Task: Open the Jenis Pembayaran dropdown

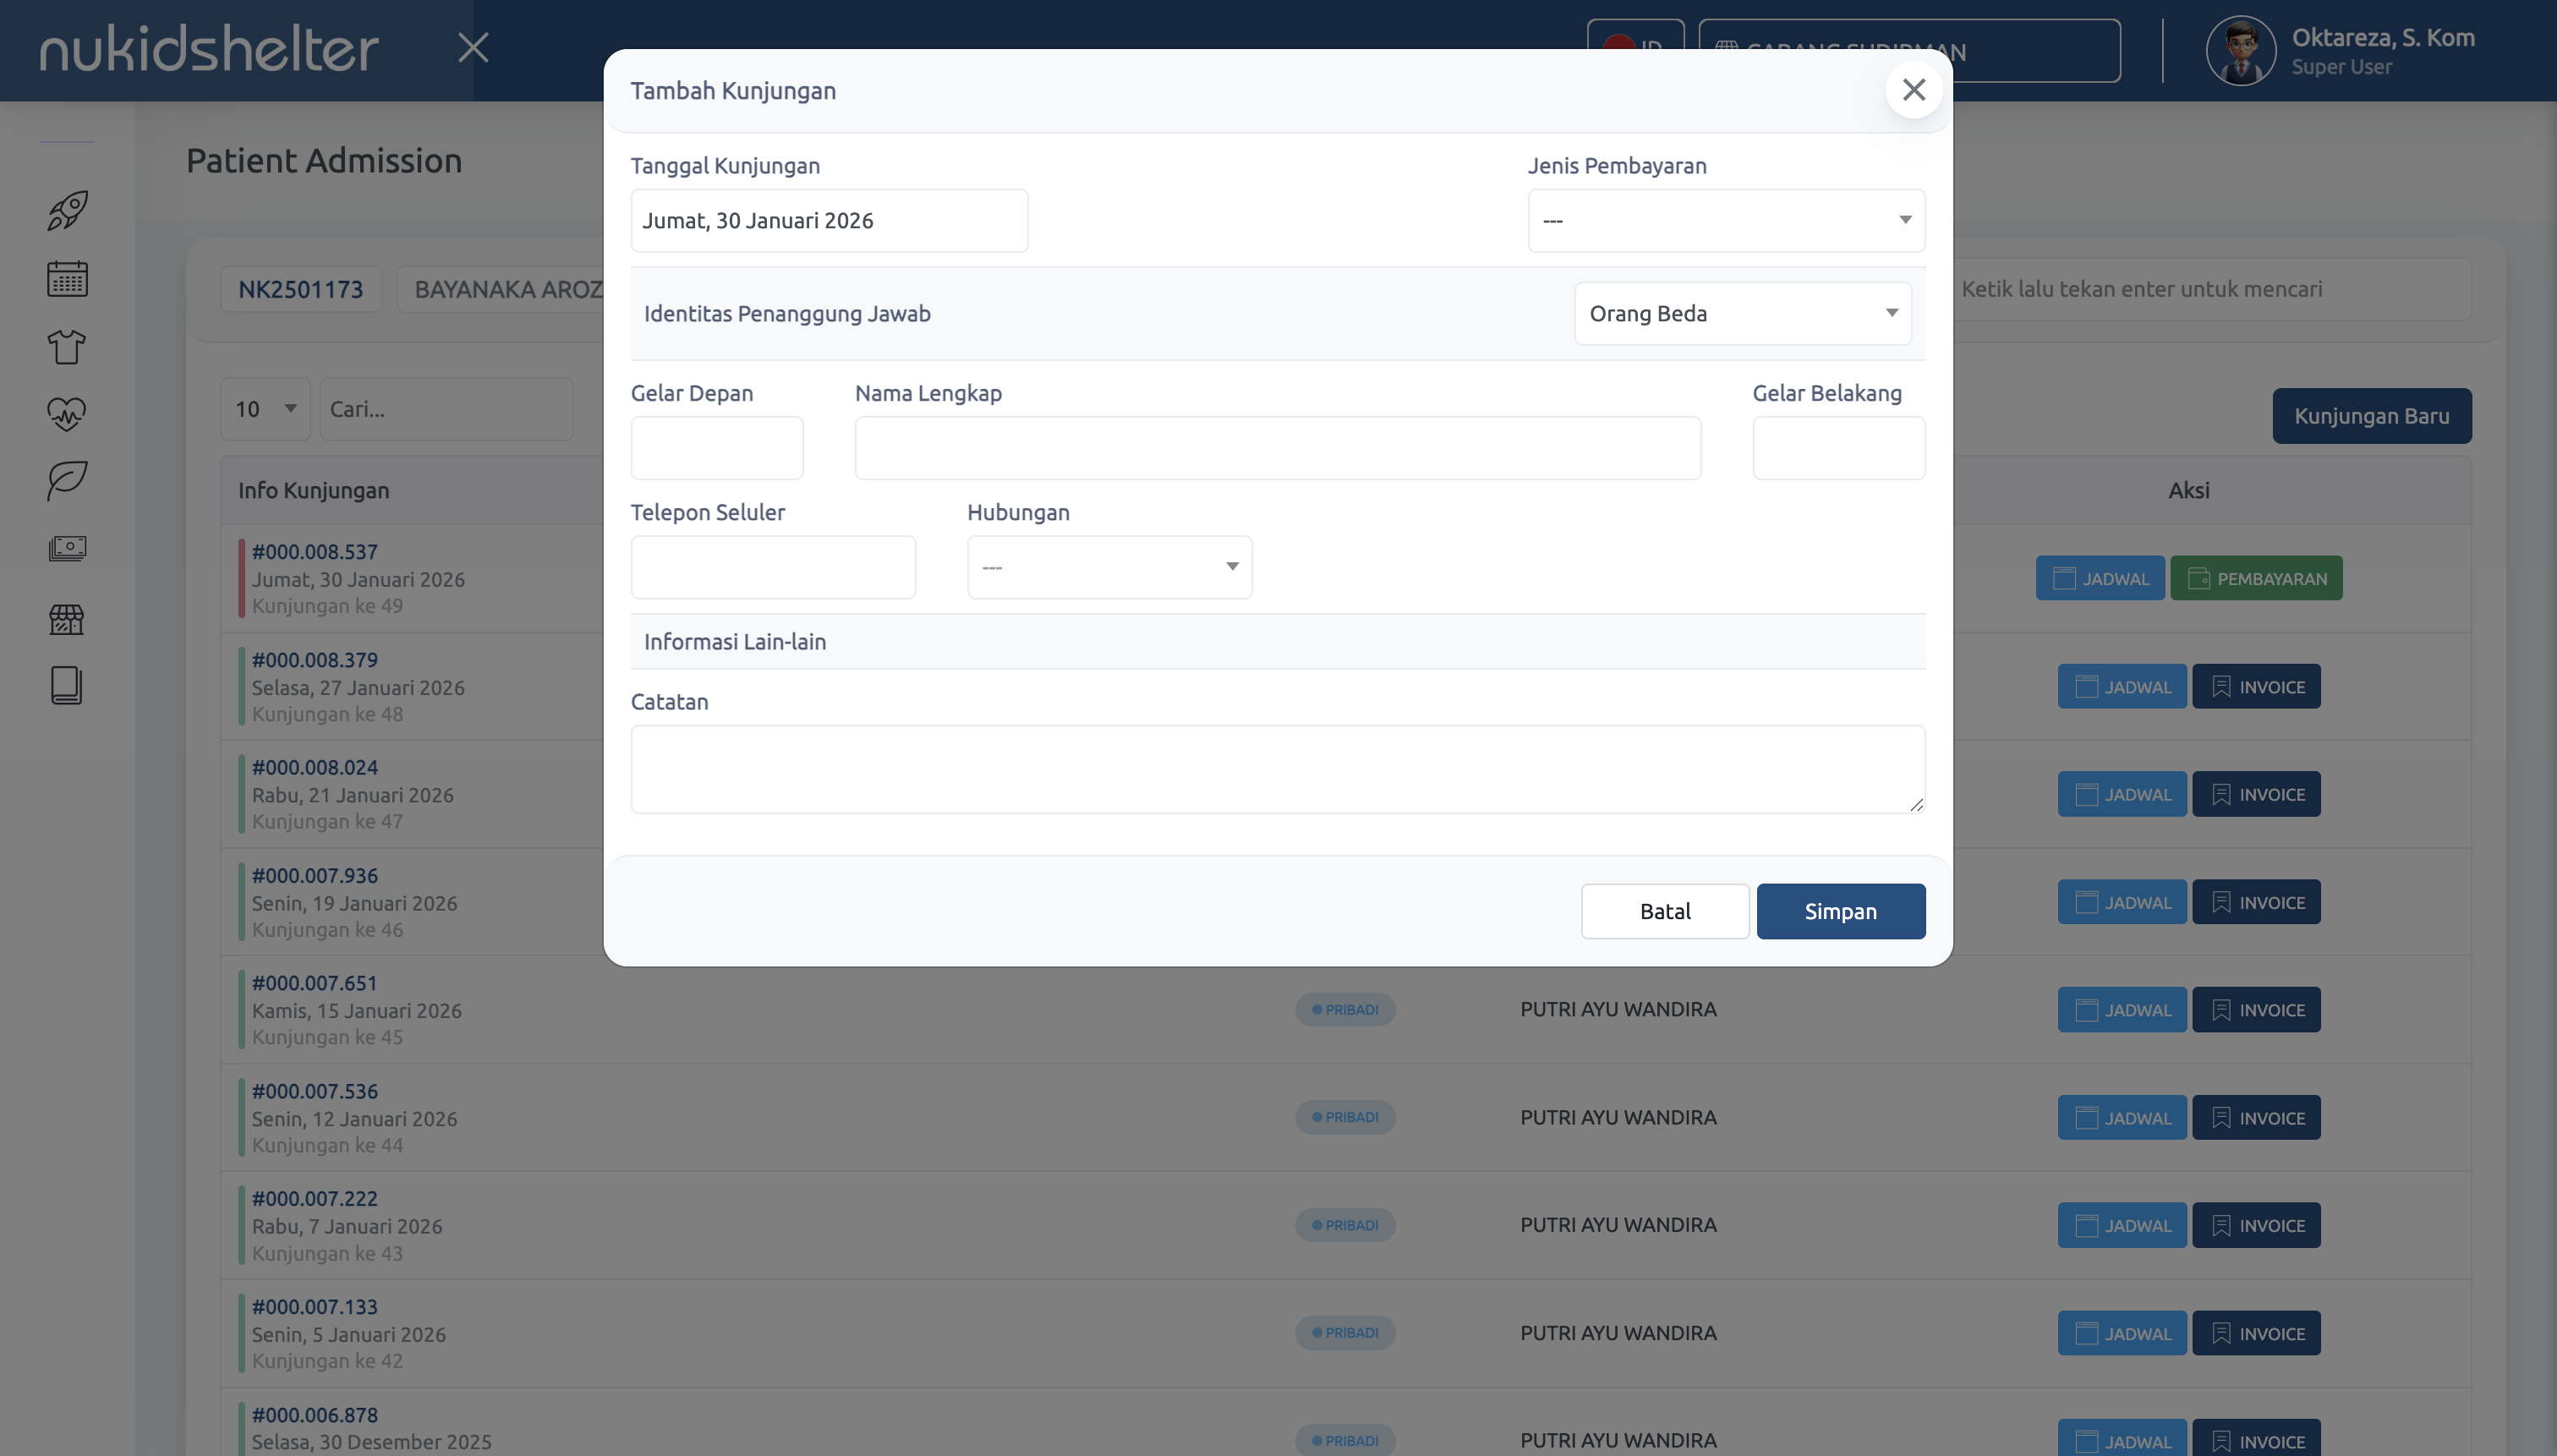Action: [1725, 220]
